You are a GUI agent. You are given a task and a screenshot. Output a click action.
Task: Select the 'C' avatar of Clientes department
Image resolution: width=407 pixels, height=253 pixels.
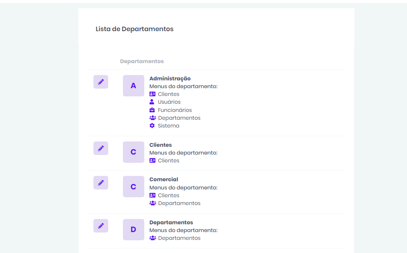point(133,152)
